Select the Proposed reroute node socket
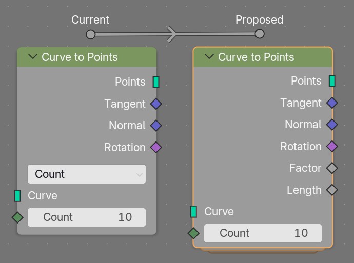The height and width of the screenshot is (263, 354). (x=260, y=34)
